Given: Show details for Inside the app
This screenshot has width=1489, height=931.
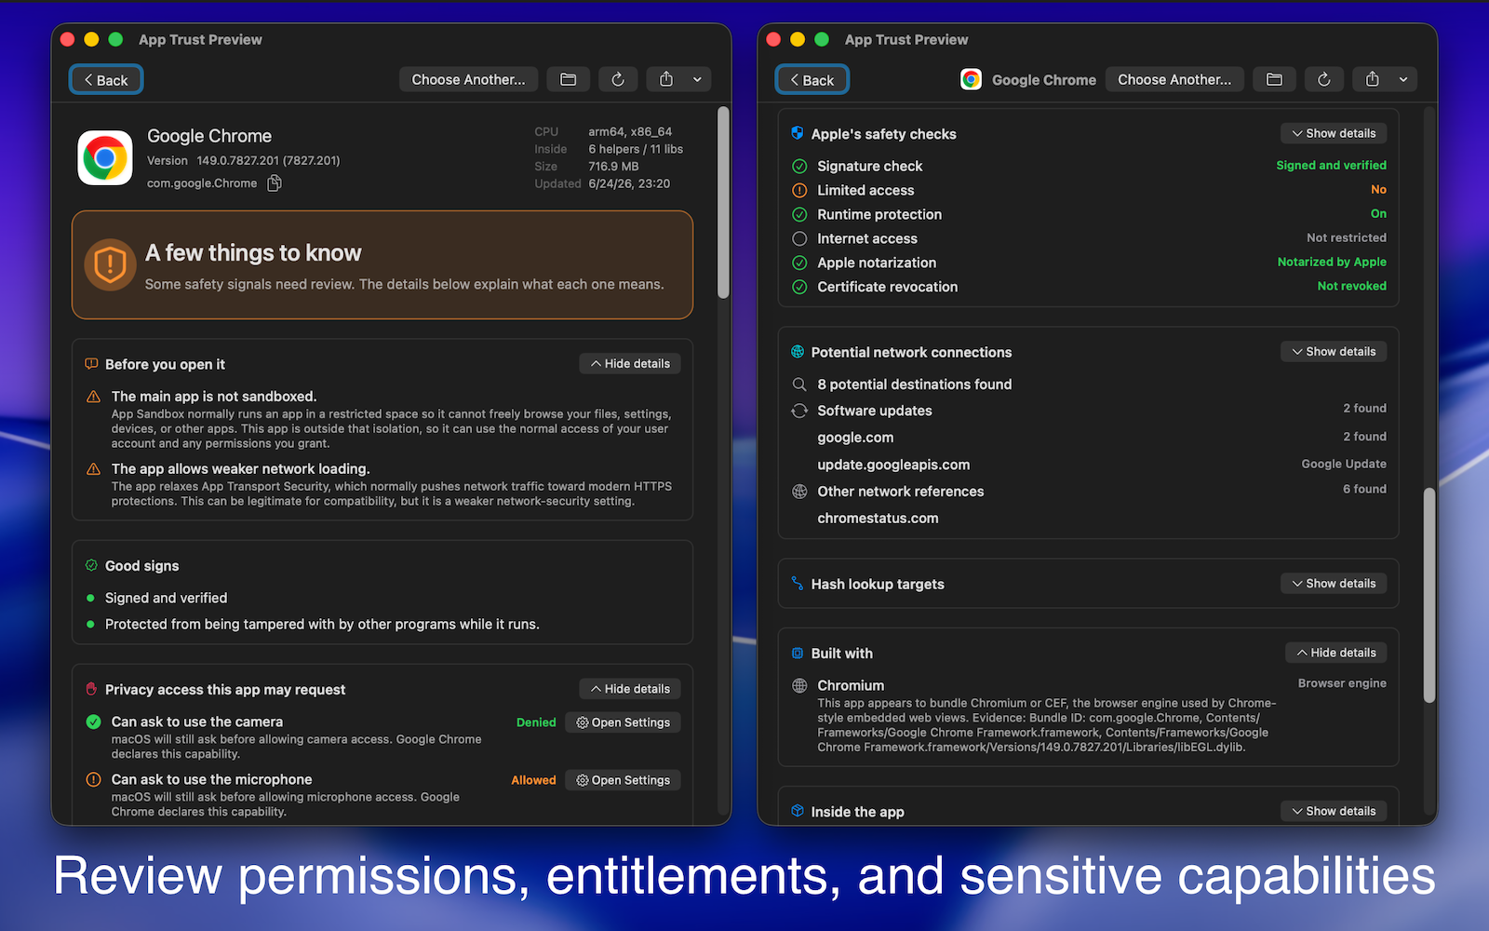Looking at the screenshot, I should (x=1334, y=812).
